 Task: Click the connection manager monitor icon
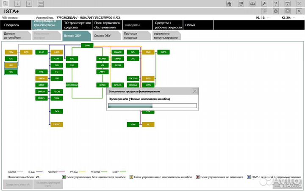coord(241,4)
